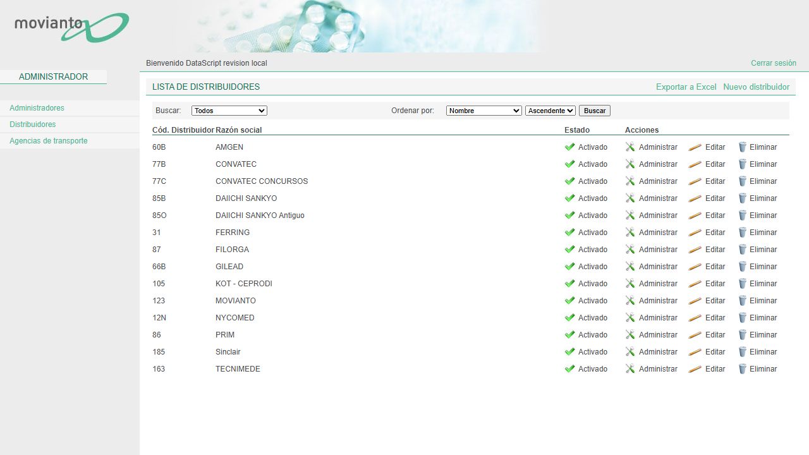Image resolution: width=809 pixels, height=455 pixels.
Task: Click Editar link for GILEAD
Action: pyautogui.click(x=715, y=267)
